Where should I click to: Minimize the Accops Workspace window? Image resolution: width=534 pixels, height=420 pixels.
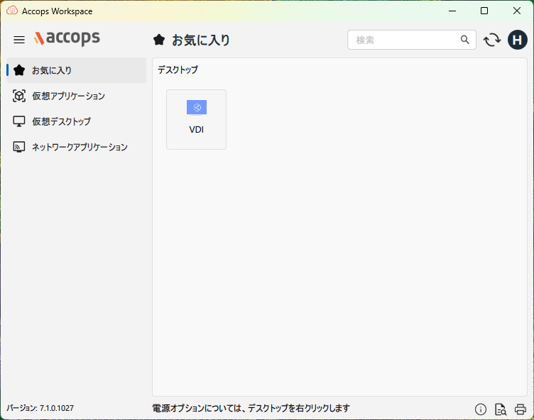click(x=452, y=11)
